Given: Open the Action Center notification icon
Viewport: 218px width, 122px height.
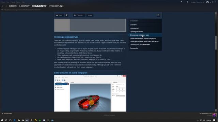Looking at the screenshot, I should (x=214, y=120).
